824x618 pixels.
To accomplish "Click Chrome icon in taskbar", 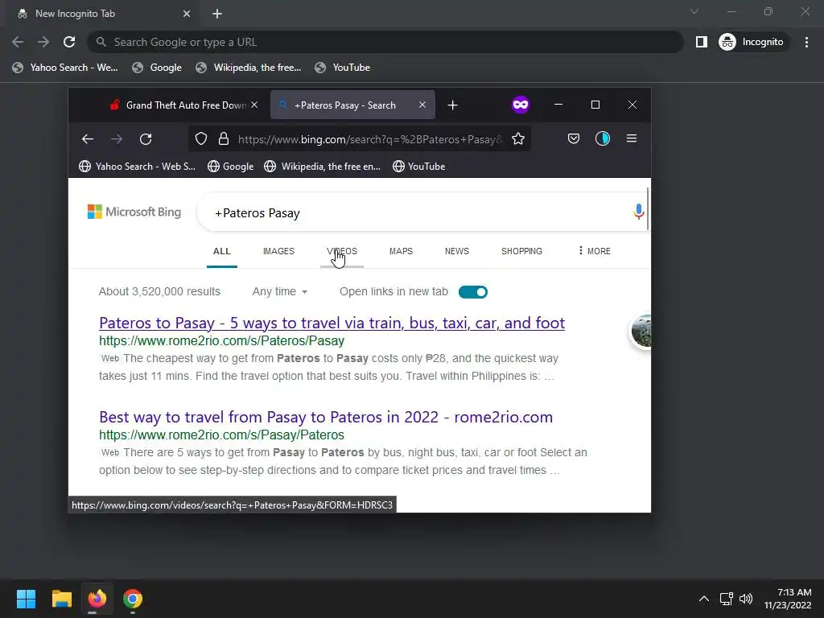I will point(133,599).
